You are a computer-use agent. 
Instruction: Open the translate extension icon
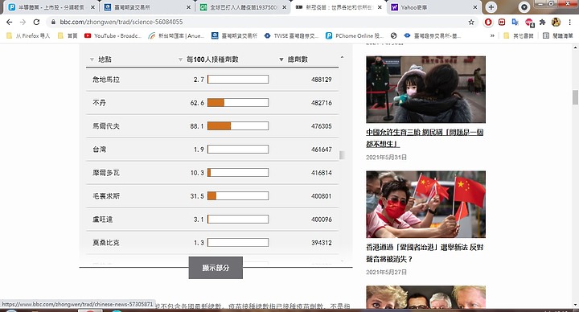[515, 23]
